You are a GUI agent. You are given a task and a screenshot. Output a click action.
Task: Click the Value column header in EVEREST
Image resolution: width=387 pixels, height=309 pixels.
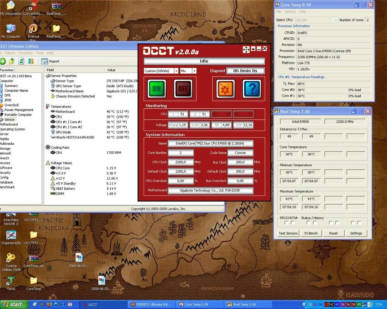tap(121, 70)
